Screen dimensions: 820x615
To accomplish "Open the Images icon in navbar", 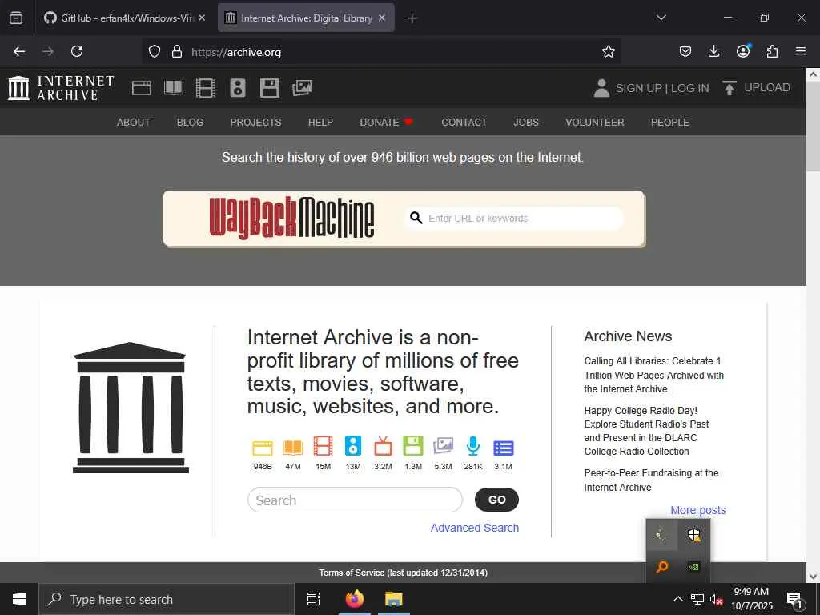I will (302, 88).
